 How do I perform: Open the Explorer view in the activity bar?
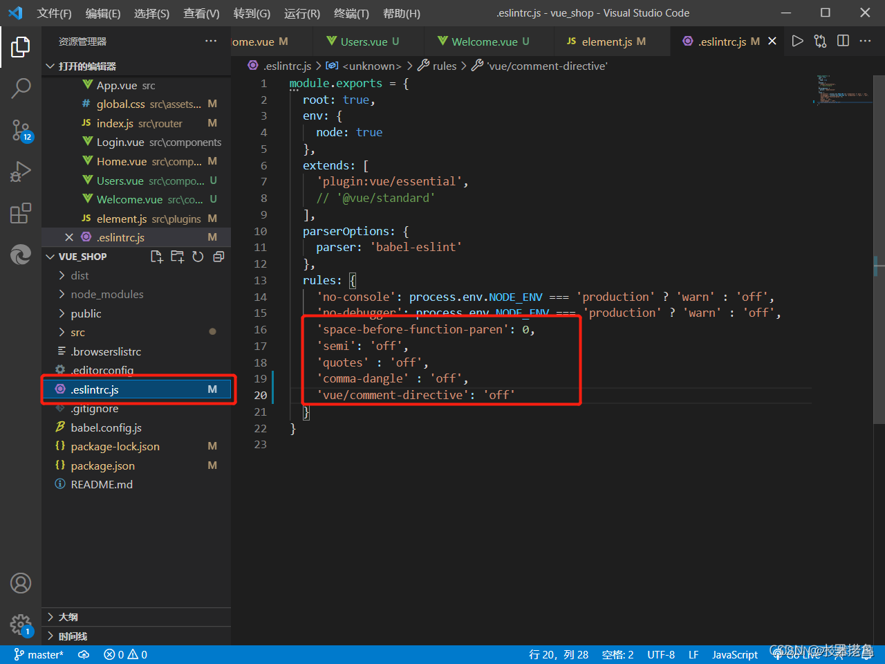[20, 46]
